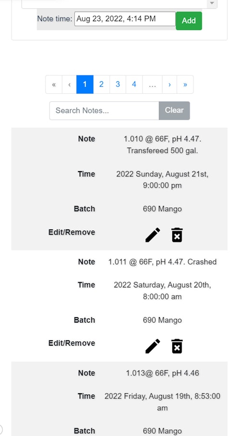This screenshot has height=436, width=240.
Task: Click the '690 Mango' batch of Crashed note
Action: coord(162,320)
